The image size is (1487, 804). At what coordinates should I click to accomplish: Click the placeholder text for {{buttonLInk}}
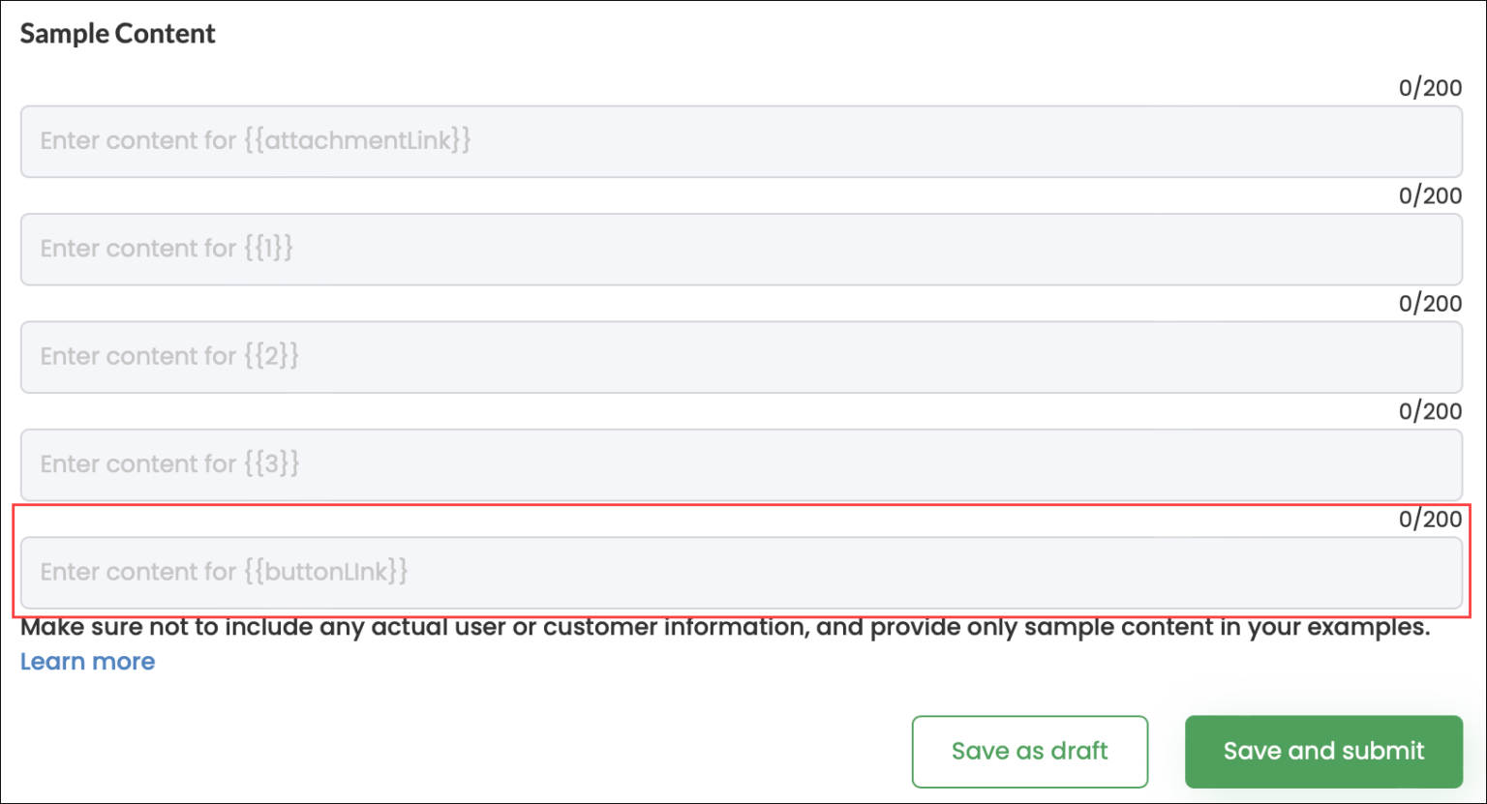point(224,573)
